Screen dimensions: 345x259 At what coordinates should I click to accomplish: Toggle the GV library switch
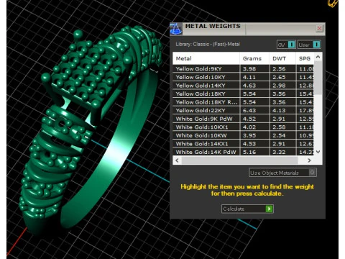(286, 45)
